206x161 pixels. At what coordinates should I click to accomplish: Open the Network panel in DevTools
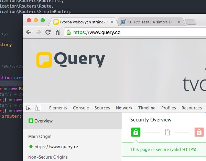(124, 108)
